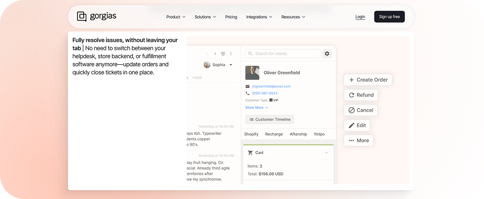484x199 pixels.
Task: Click the Refund button
Action: [361, 95]
